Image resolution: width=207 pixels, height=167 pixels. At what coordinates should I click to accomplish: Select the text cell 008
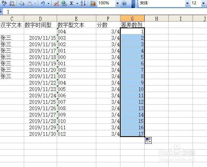pos(76,108)
